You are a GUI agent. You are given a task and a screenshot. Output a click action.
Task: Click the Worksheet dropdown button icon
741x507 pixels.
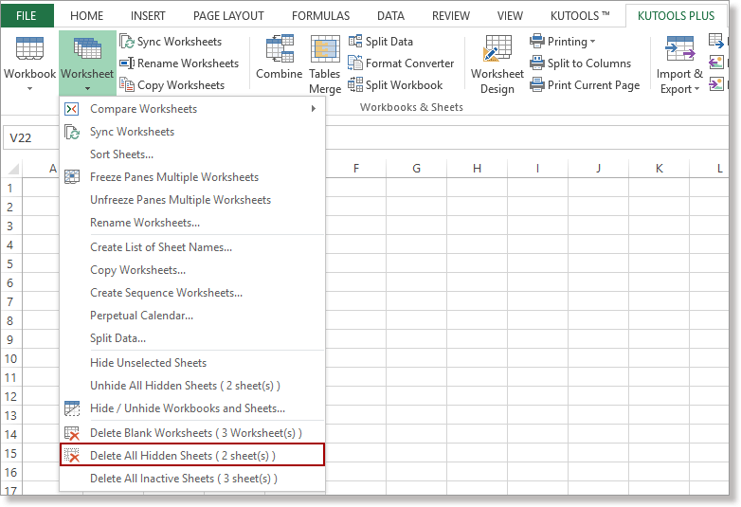pyautogui.click(x=87, y=48)
